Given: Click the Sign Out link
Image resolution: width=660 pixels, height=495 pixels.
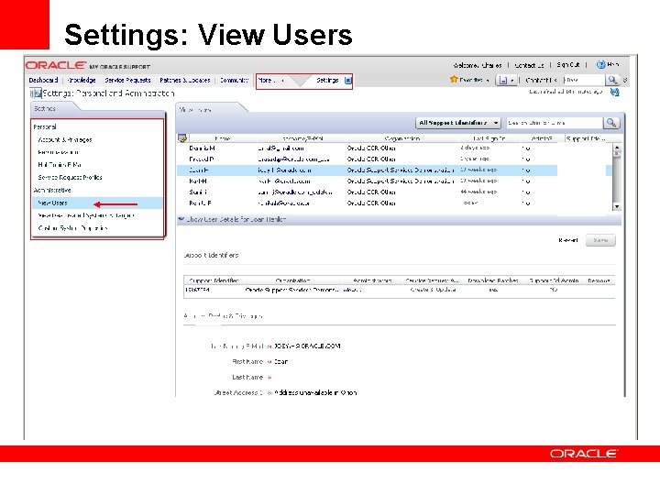Looking at the screenshot, I should [568, 65].
